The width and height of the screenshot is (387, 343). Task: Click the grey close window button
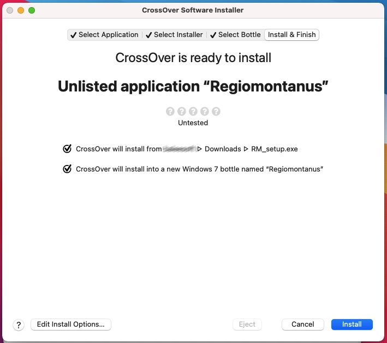pyautogui.click(x=10, y=10)
